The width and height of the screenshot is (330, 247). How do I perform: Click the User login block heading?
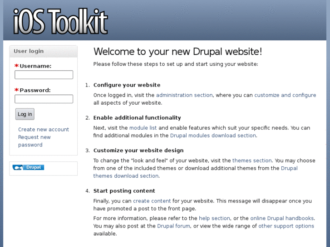[x=29, y=51]
